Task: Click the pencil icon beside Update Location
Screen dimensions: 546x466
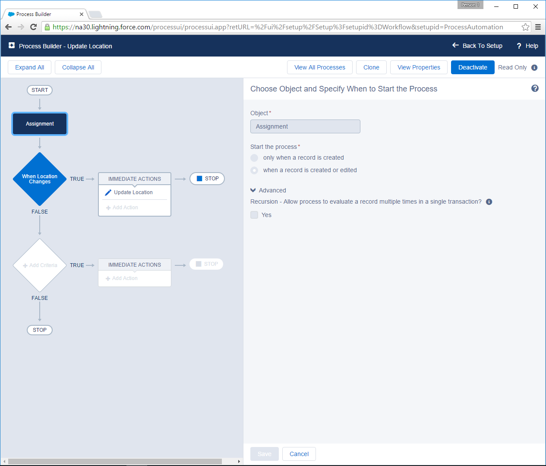Action: point(108,192)
